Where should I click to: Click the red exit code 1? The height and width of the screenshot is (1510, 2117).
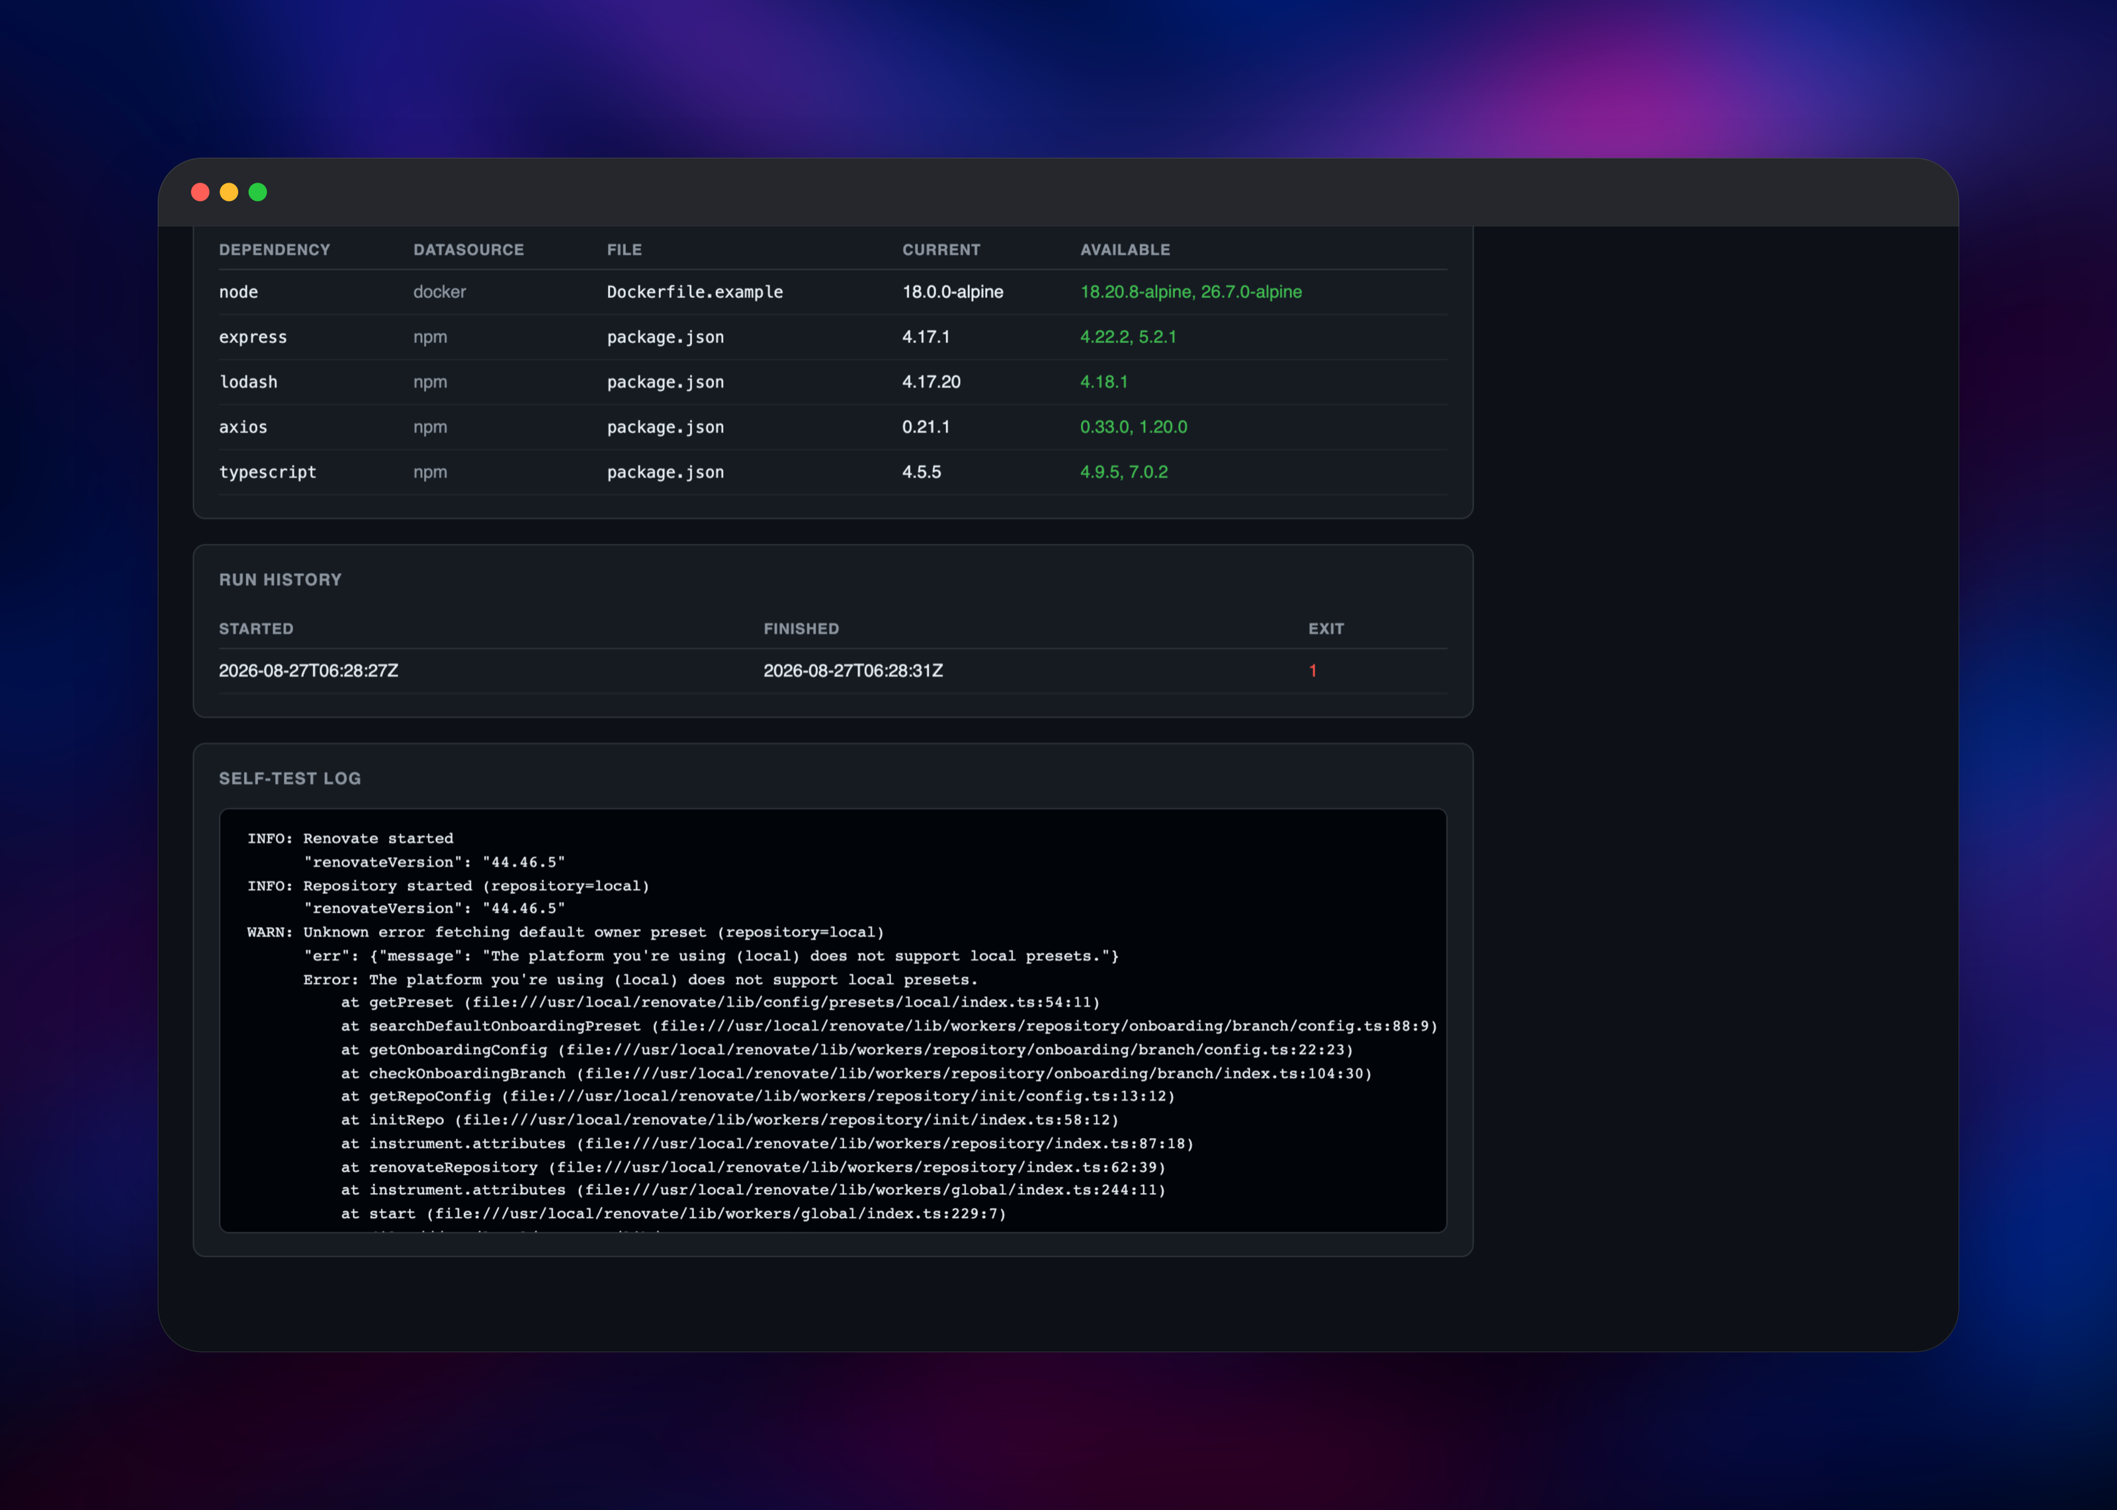click(x=1312, y=672)
